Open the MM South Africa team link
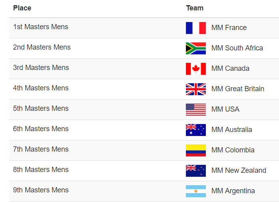Viewport: 279px width, 204px height. (237, 48)
